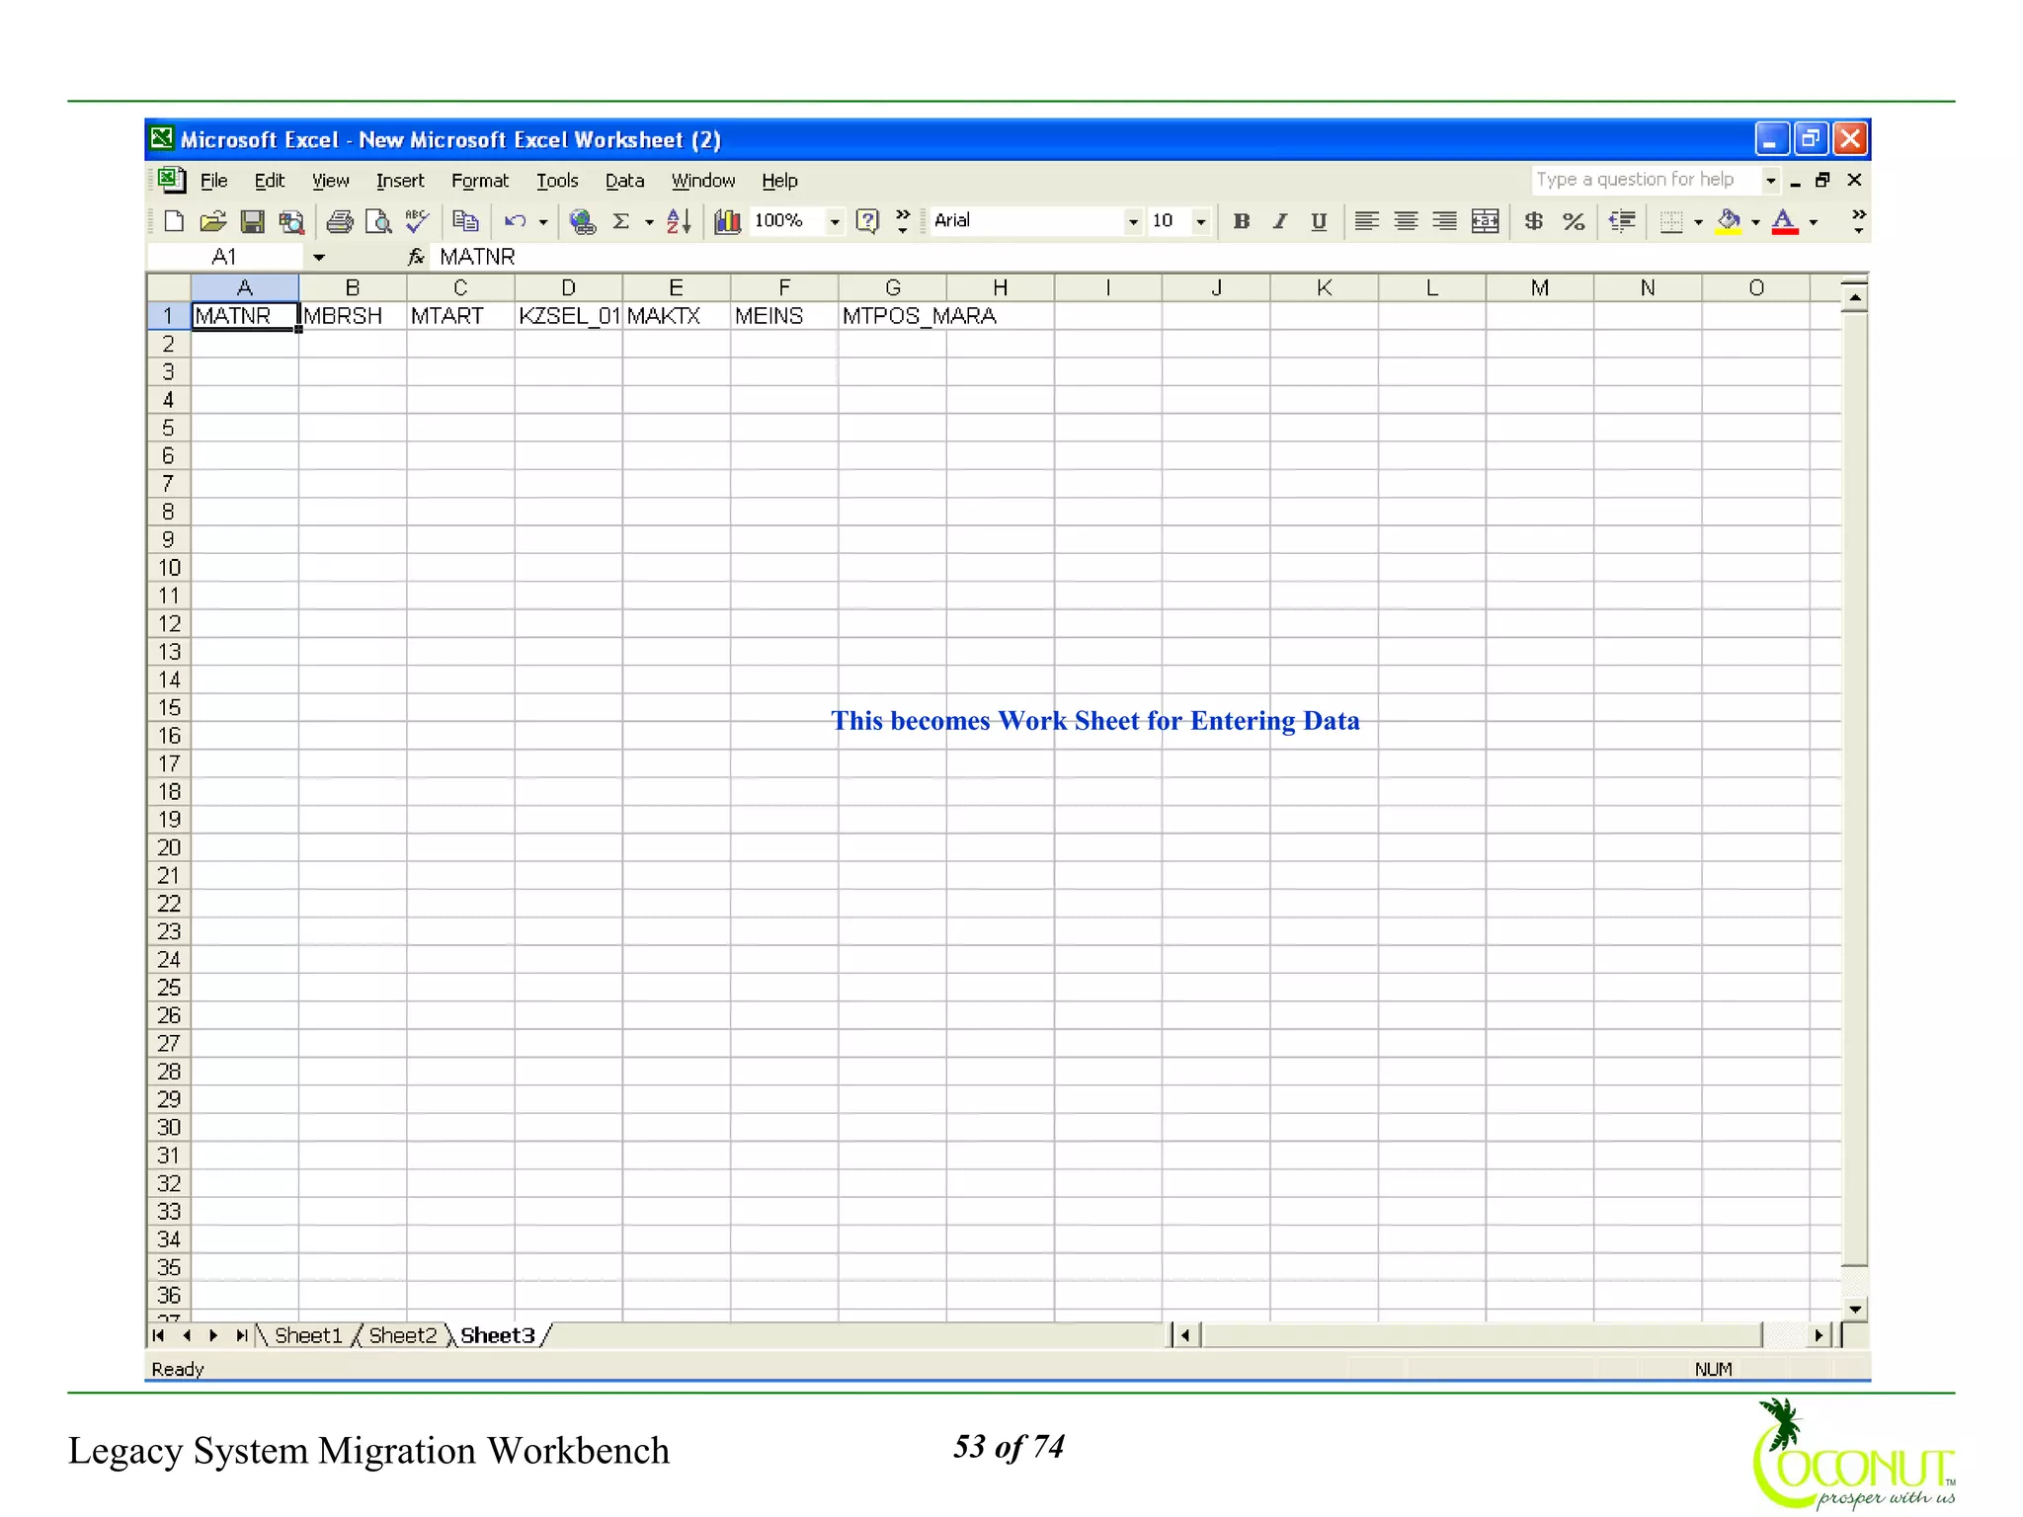Select the Sheet3 tab
This screenshot has height=1517, width=2023.
pos(497,1335)
